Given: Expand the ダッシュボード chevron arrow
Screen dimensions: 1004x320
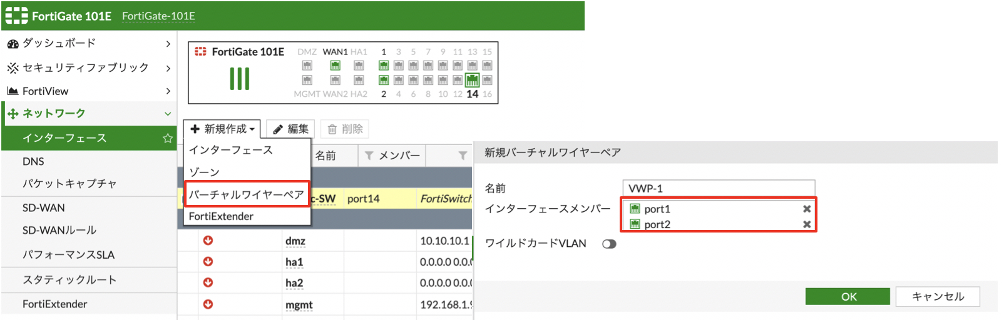Looking at the screenshot, I should pos(168,44).
